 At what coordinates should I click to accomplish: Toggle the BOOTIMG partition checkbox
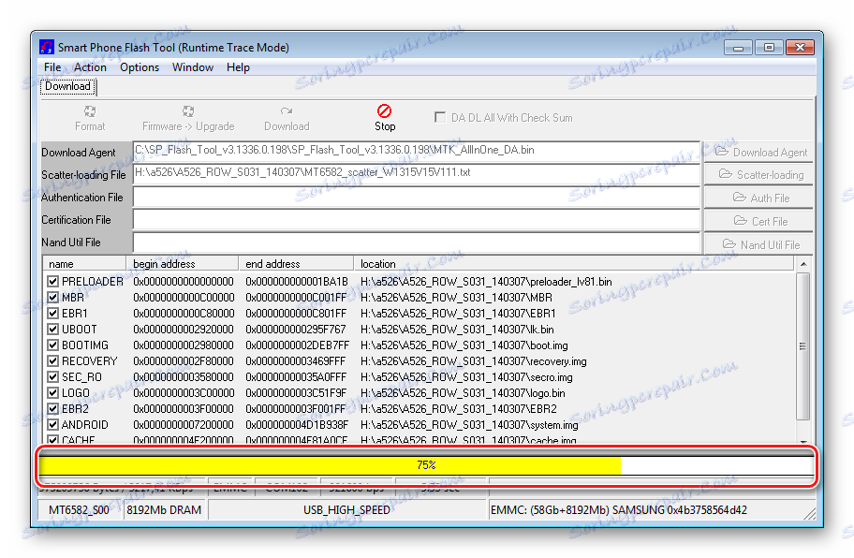52,345
